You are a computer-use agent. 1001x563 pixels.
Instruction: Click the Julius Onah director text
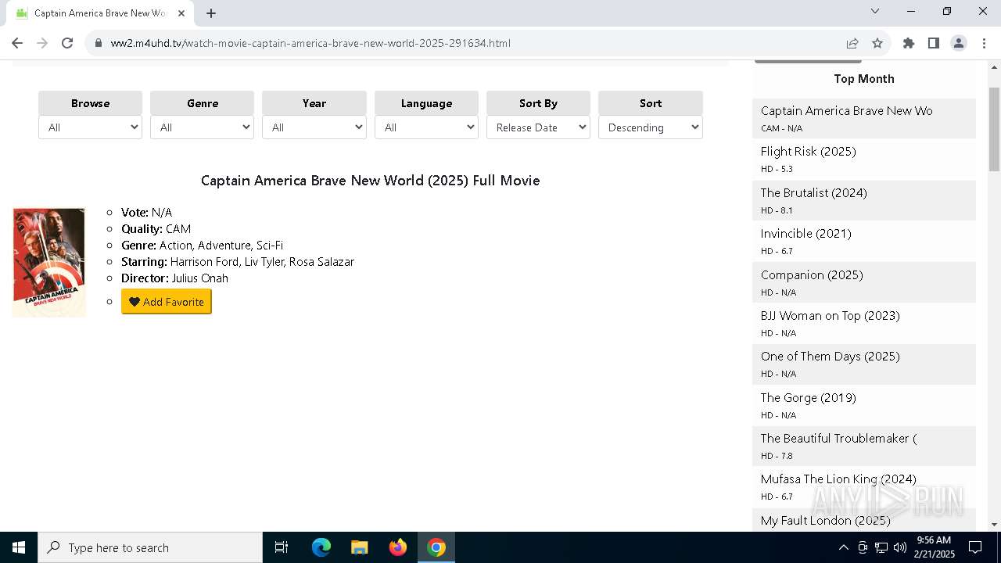pyautogui.click(x=200, y=278)
